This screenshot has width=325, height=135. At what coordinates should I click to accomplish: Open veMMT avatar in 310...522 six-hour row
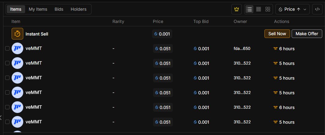point(17,107)
